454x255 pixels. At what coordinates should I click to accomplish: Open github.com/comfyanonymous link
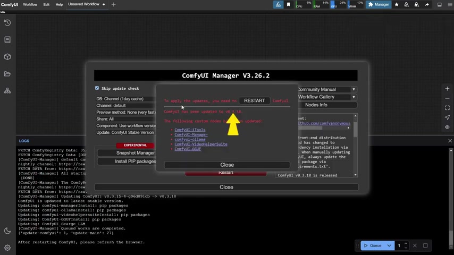(x=324, y=123)
